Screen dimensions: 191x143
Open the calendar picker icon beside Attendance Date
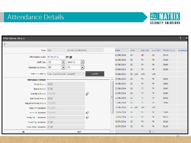71,57
